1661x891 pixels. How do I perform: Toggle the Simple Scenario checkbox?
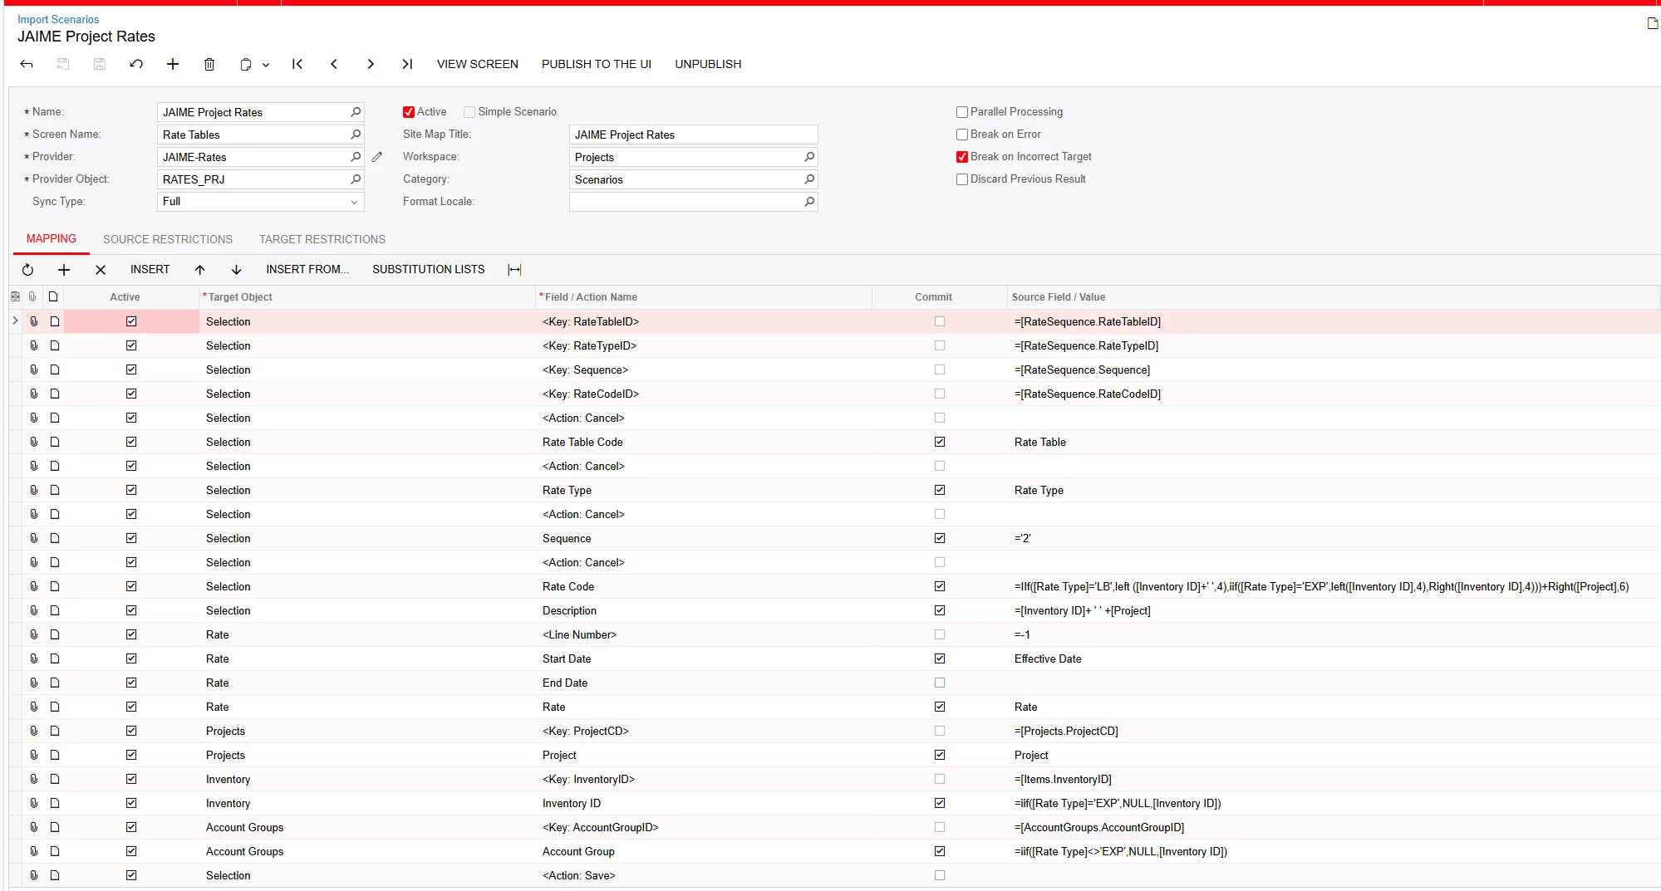469,112
